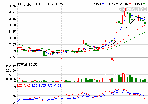The width and height of the screenshot is (148, 104).
Task: Click the 9.91 price axis label
Action: (12, 12)
